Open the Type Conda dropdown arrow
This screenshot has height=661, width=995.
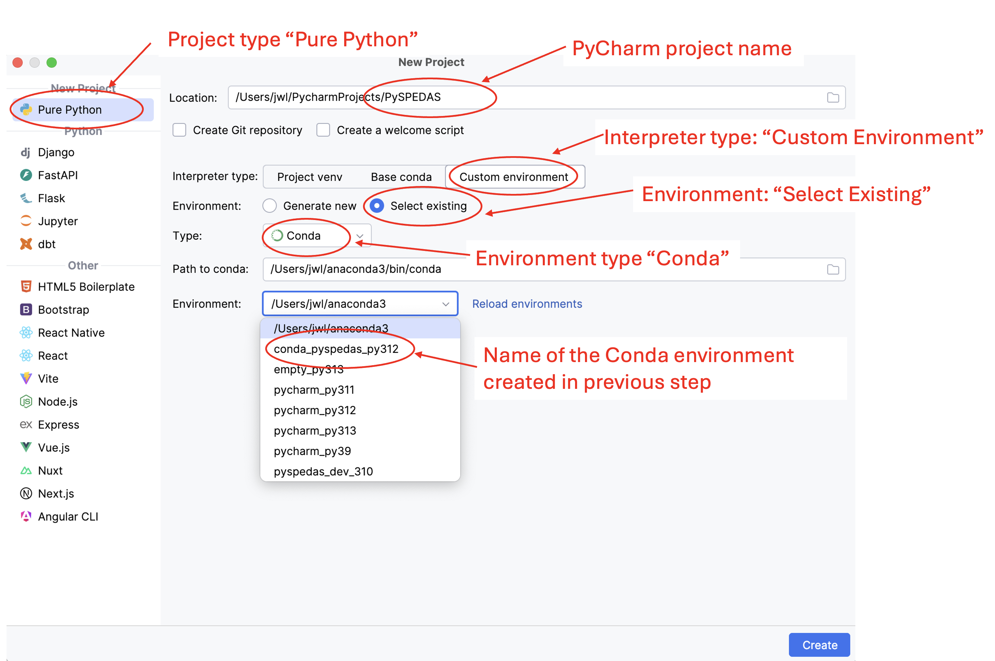point(360,236)
